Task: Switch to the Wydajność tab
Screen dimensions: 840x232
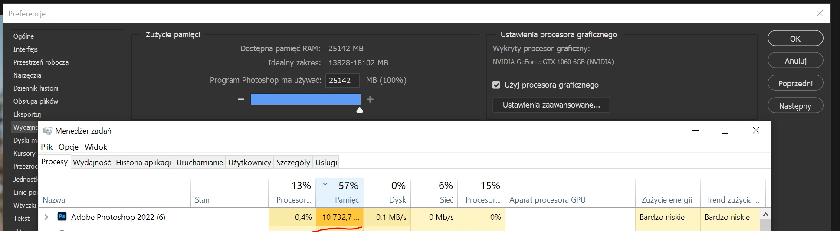Action: pos(92,163)
